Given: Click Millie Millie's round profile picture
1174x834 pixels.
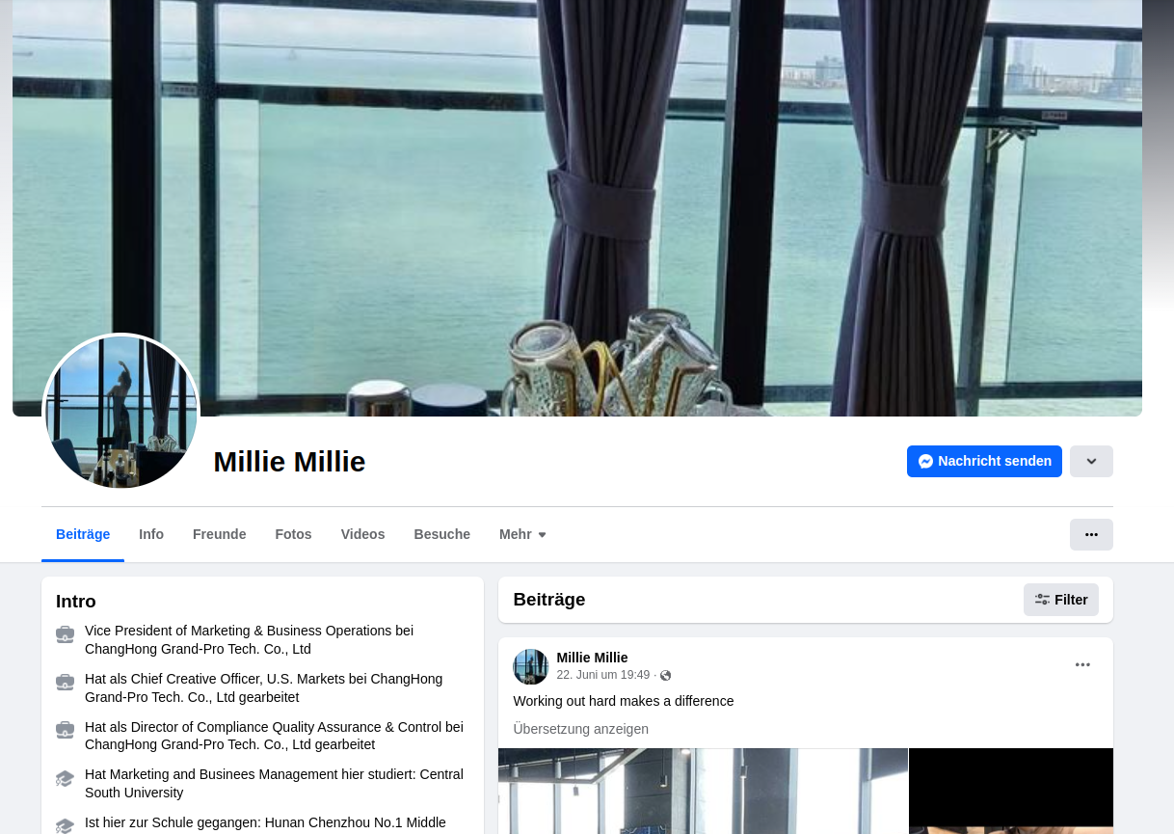Looking at the screenshot, I should click(x=121, y=413).
